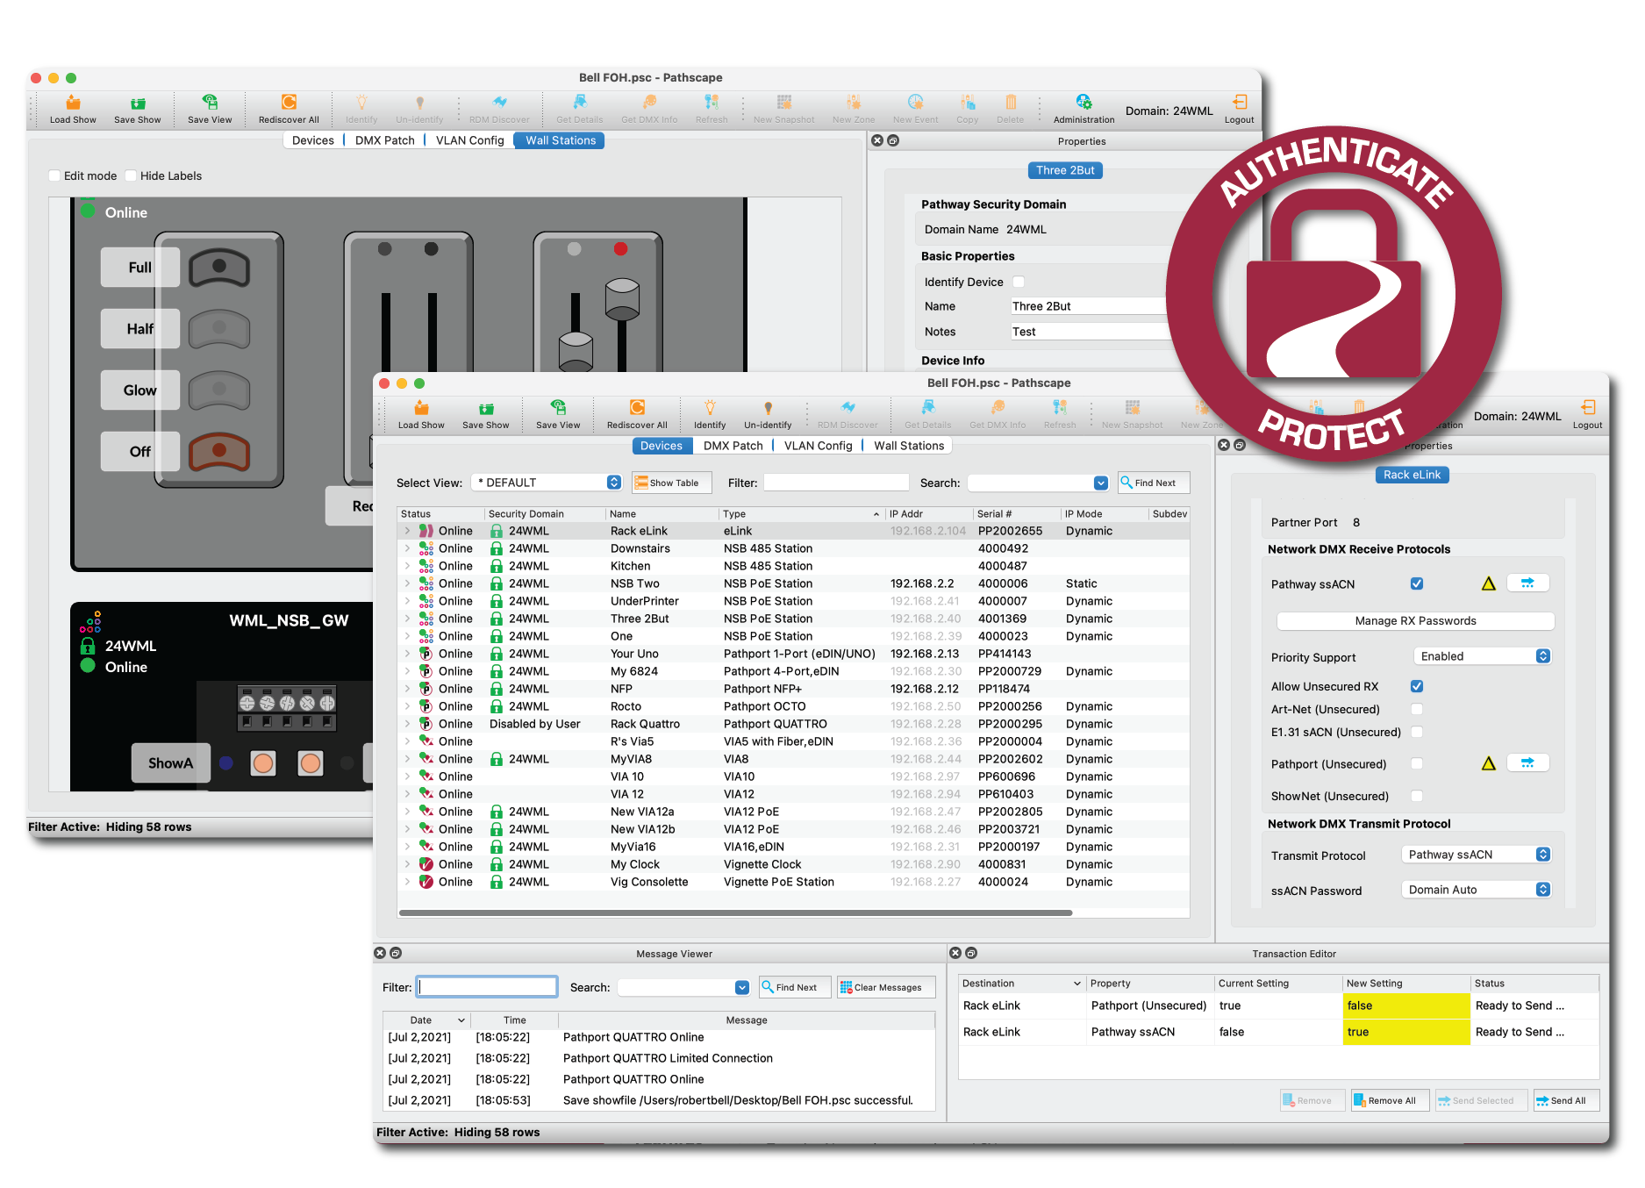
Task: Click Find Next beside device search
Action: click(1154, 483)
